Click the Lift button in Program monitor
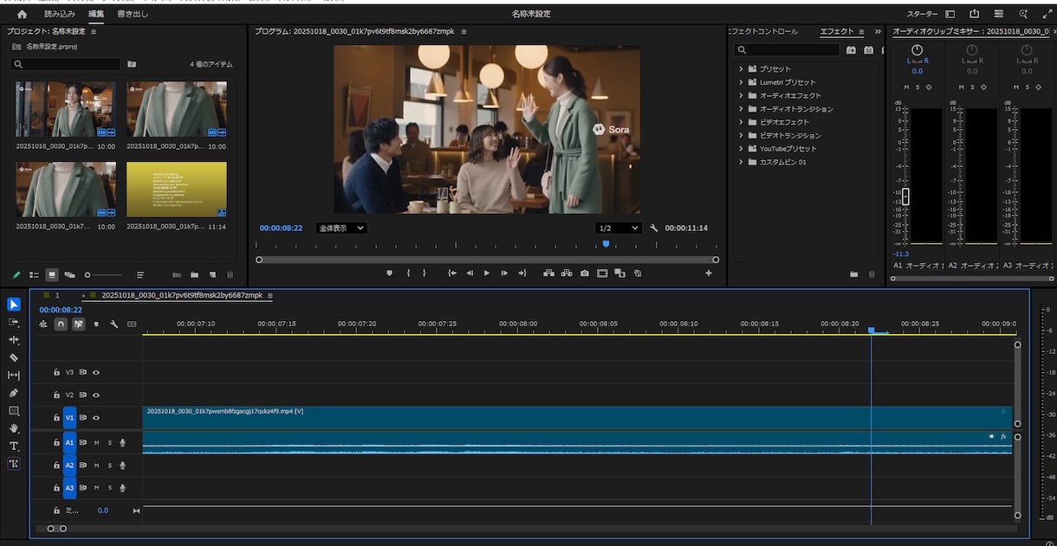 pyautogui.click(x=548, y=273)
